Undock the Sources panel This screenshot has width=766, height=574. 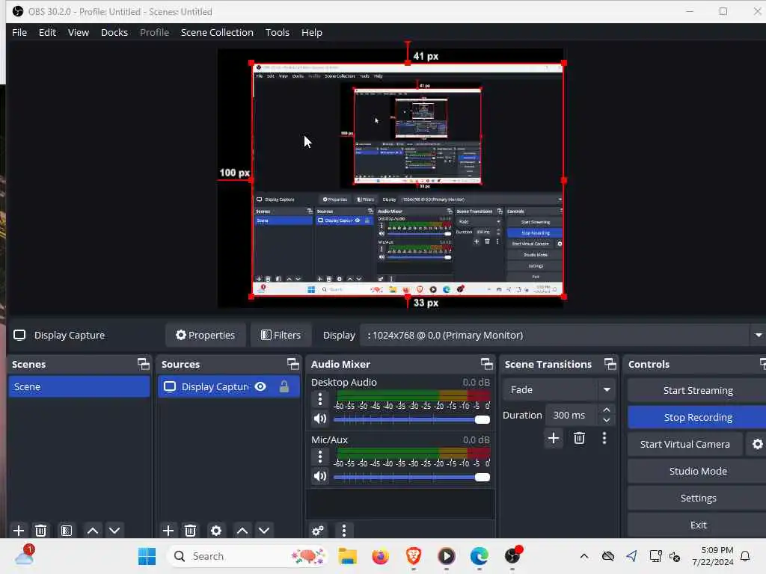292,364
